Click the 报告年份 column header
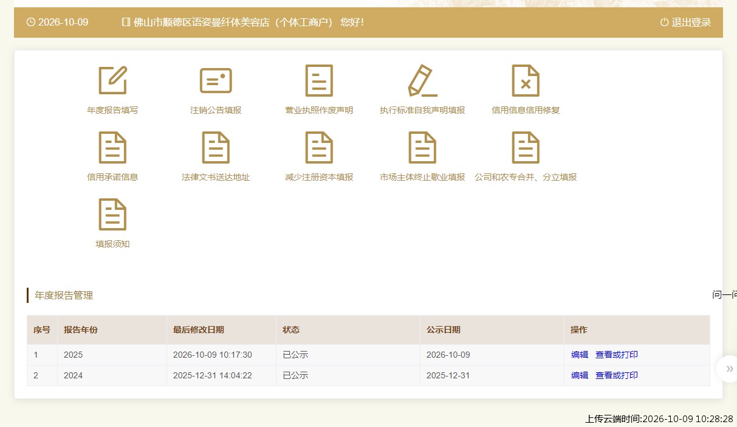The image size is (737, 427). pyautogui.click(x=112, y=330)
